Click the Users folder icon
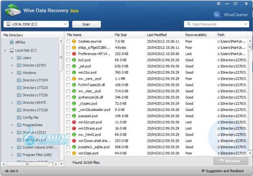This screenshot has height=176, width=253. coord(19,58)
